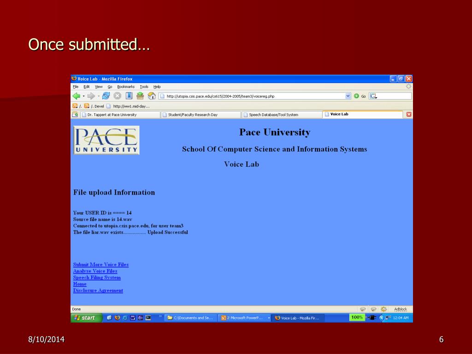Open the Disclosure Agreement link
472x354 pixels.
point(98,290)
